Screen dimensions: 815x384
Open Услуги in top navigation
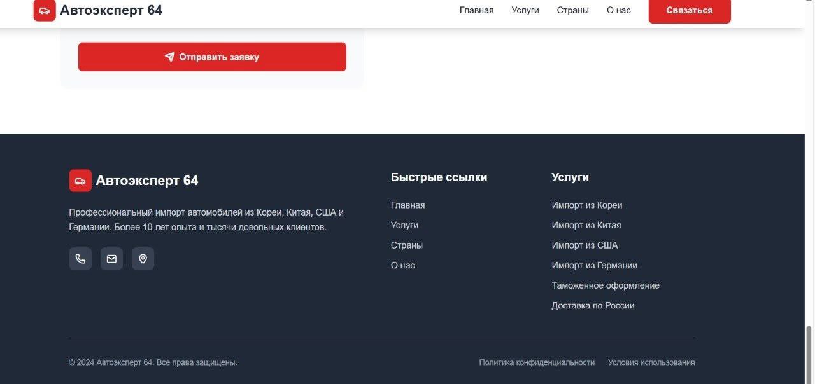(525, 10)
